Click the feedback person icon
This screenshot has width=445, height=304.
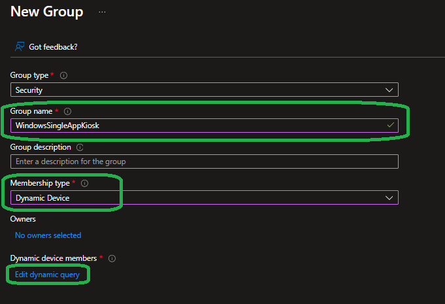20,47
